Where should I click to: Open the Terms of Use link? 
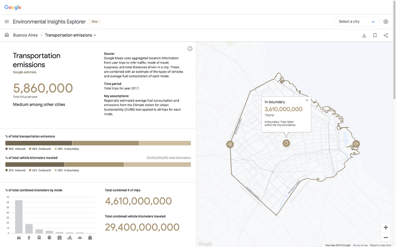coord(360,245)
